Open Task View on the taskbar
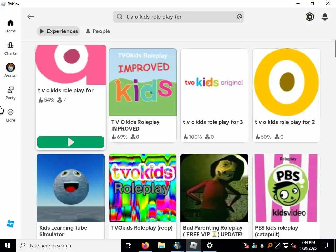 click(129, 245)
